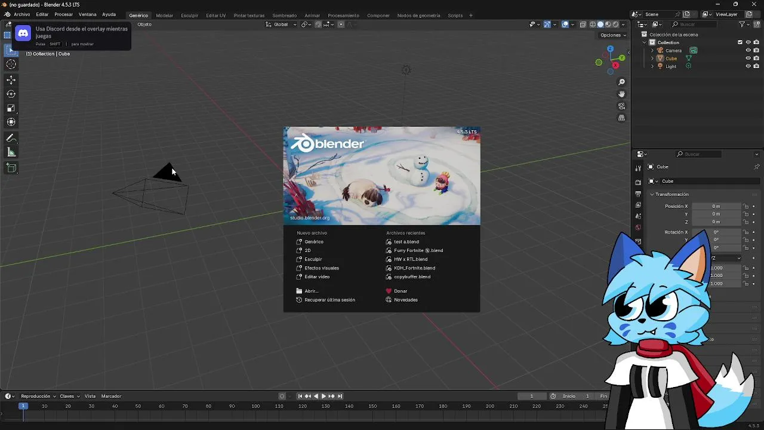The height and width of the screenshot is (430, 764).
Task: Toggle viewport gizmos display button
Action: [547, 24]
